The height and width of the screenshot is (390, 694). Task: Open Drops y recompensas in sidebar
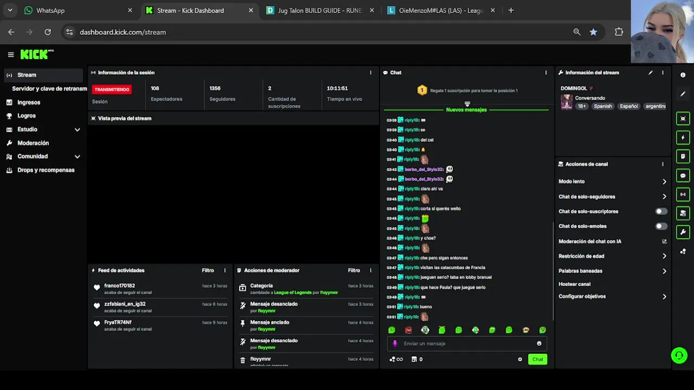(46, 170)
